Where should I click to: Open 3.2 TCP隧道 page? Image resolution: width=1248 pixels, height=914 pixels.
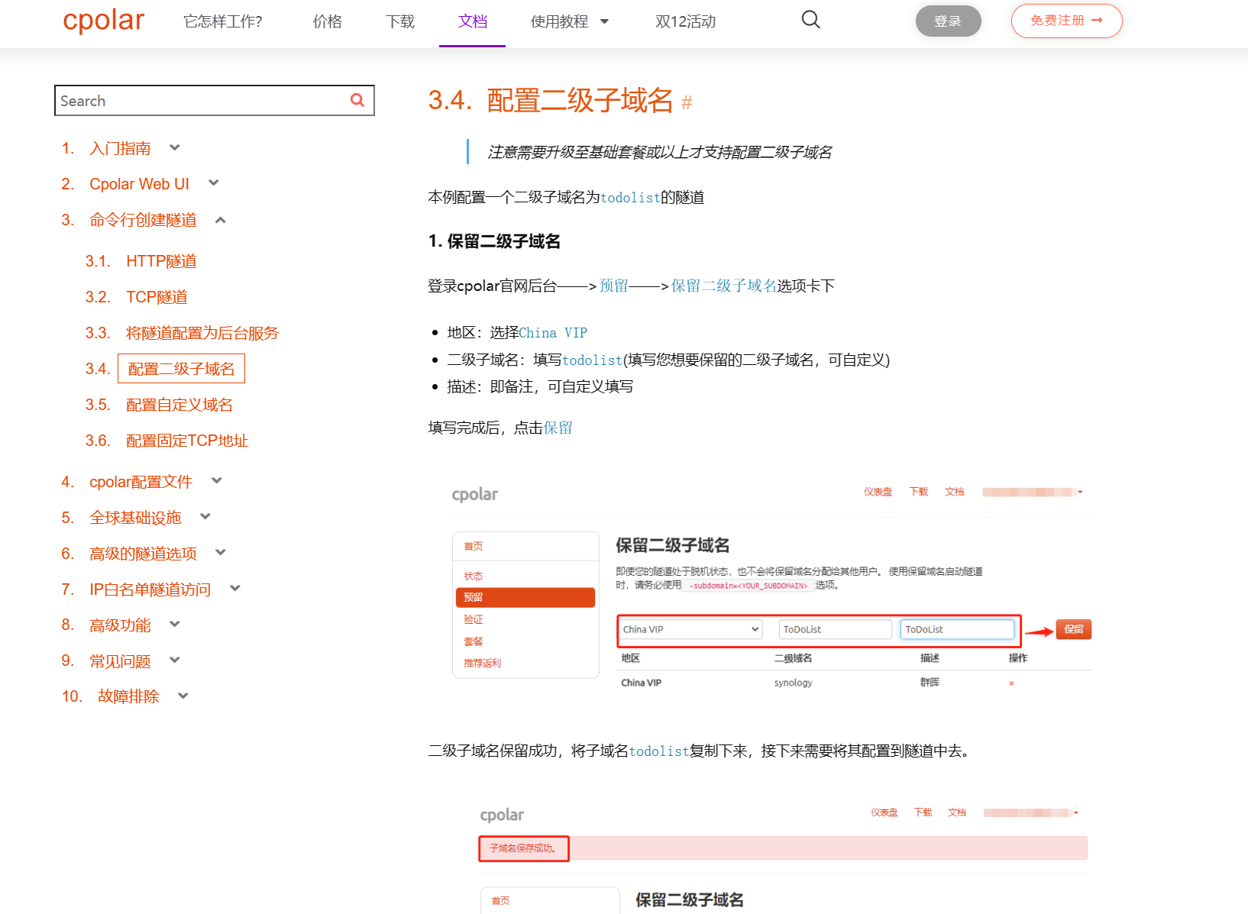tap(157, 297)
